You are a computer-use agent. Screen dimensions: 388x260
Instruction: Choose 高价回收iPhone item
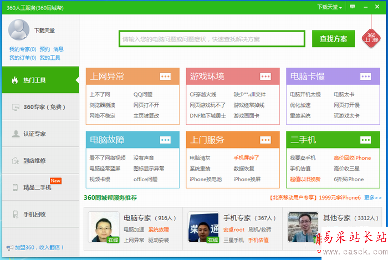[x=353, y=158]
